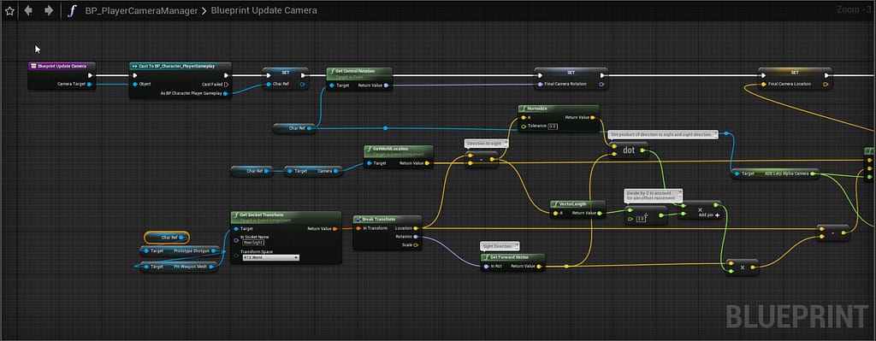Click exec output pin of Blueprint Update Camera node

click(89, 75)
